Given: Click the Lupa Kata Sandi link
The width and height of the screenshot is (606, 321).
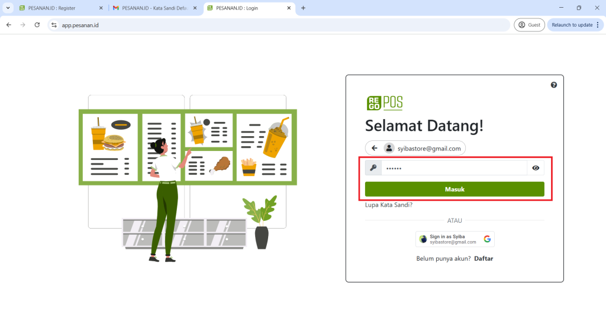Looking at the screenshot, I should (389, 205).
